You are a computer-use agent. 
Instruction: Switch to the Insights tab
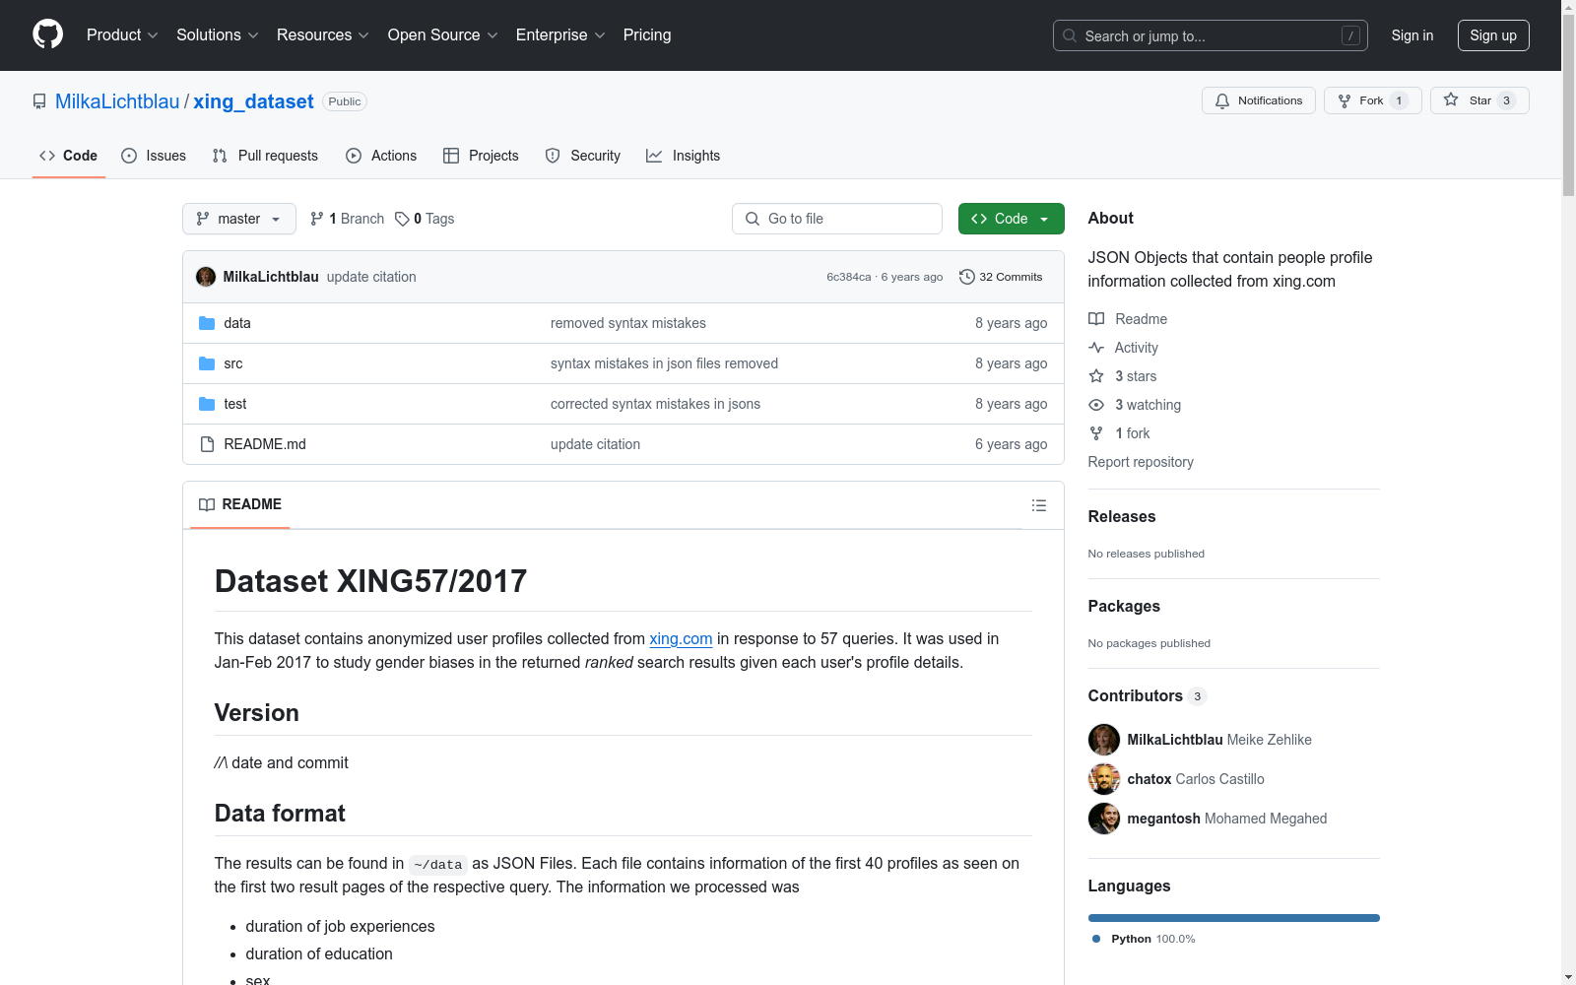(684, 156)
